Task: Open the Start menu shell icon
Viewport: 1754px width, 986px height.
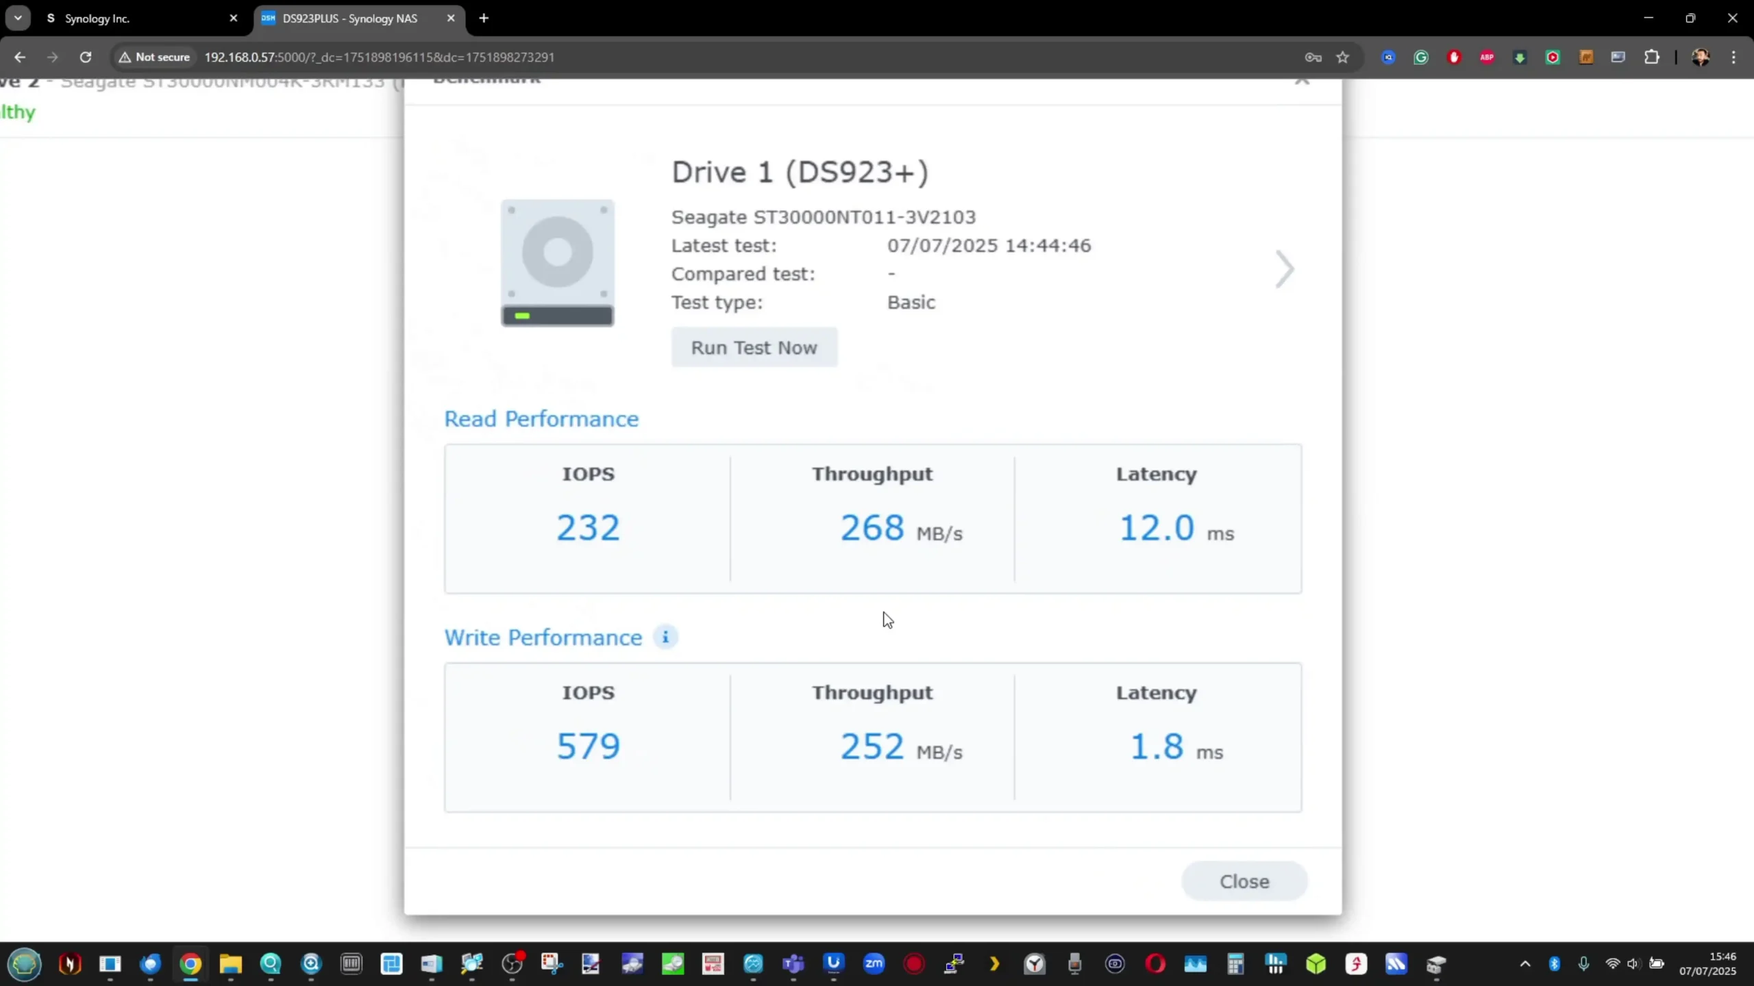Action: pyautogui.click(x=25, y=964)
